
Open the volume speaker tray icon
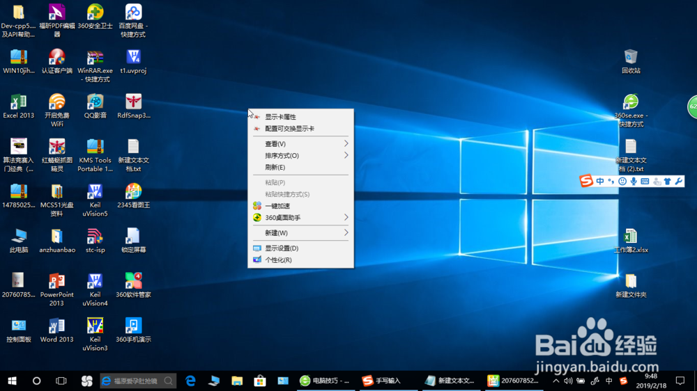click(x=568, y=381)
